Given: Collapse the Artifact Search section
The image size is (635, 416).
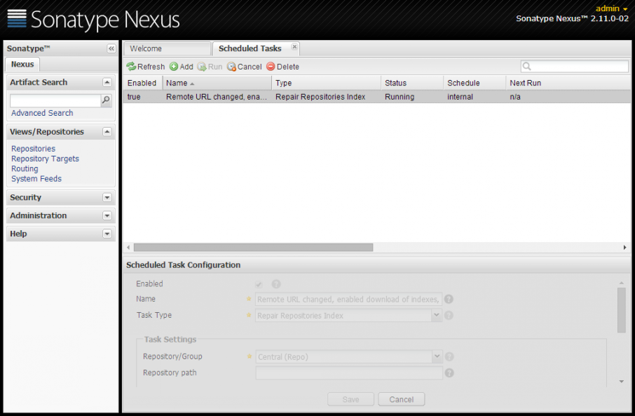Looking at the screenshot, I should [x=107, y=82].
